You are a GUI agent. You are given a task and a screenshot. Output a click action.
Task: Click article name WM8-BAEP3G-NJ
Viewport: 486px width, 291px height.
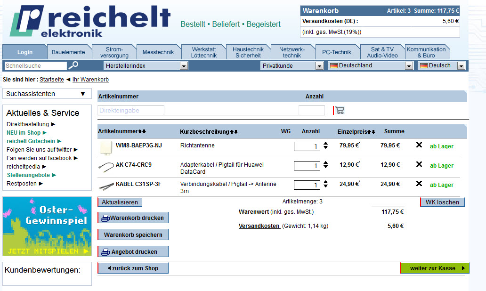(x=138, y=145)
